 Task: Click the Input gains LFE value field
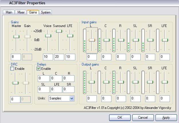pos(165,57)
